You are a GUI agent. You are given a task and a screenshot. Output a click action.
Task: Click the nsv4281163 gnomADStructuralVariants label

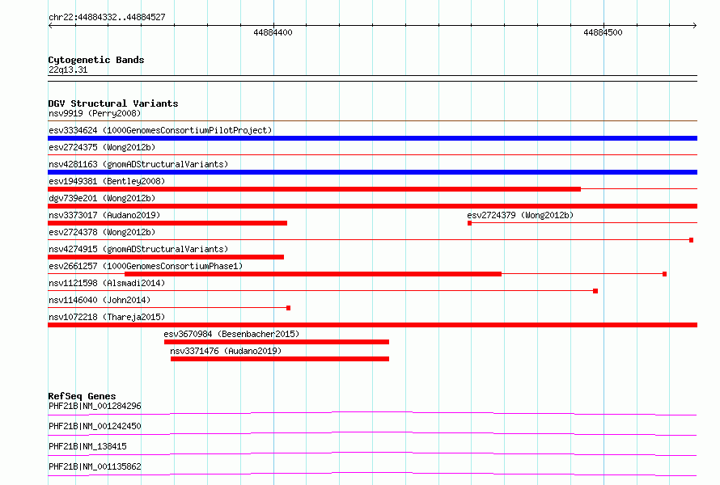coord(138,164)
